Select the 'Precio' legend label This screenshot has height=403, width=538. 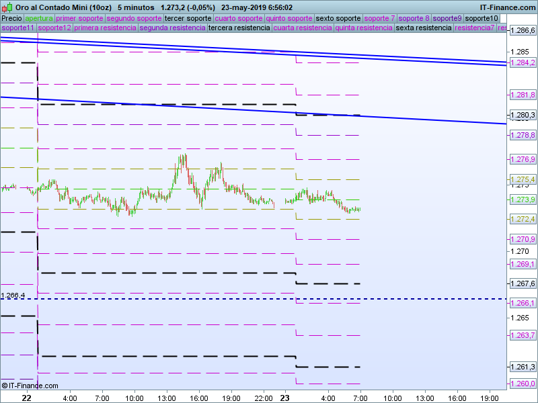click(12, 18)
